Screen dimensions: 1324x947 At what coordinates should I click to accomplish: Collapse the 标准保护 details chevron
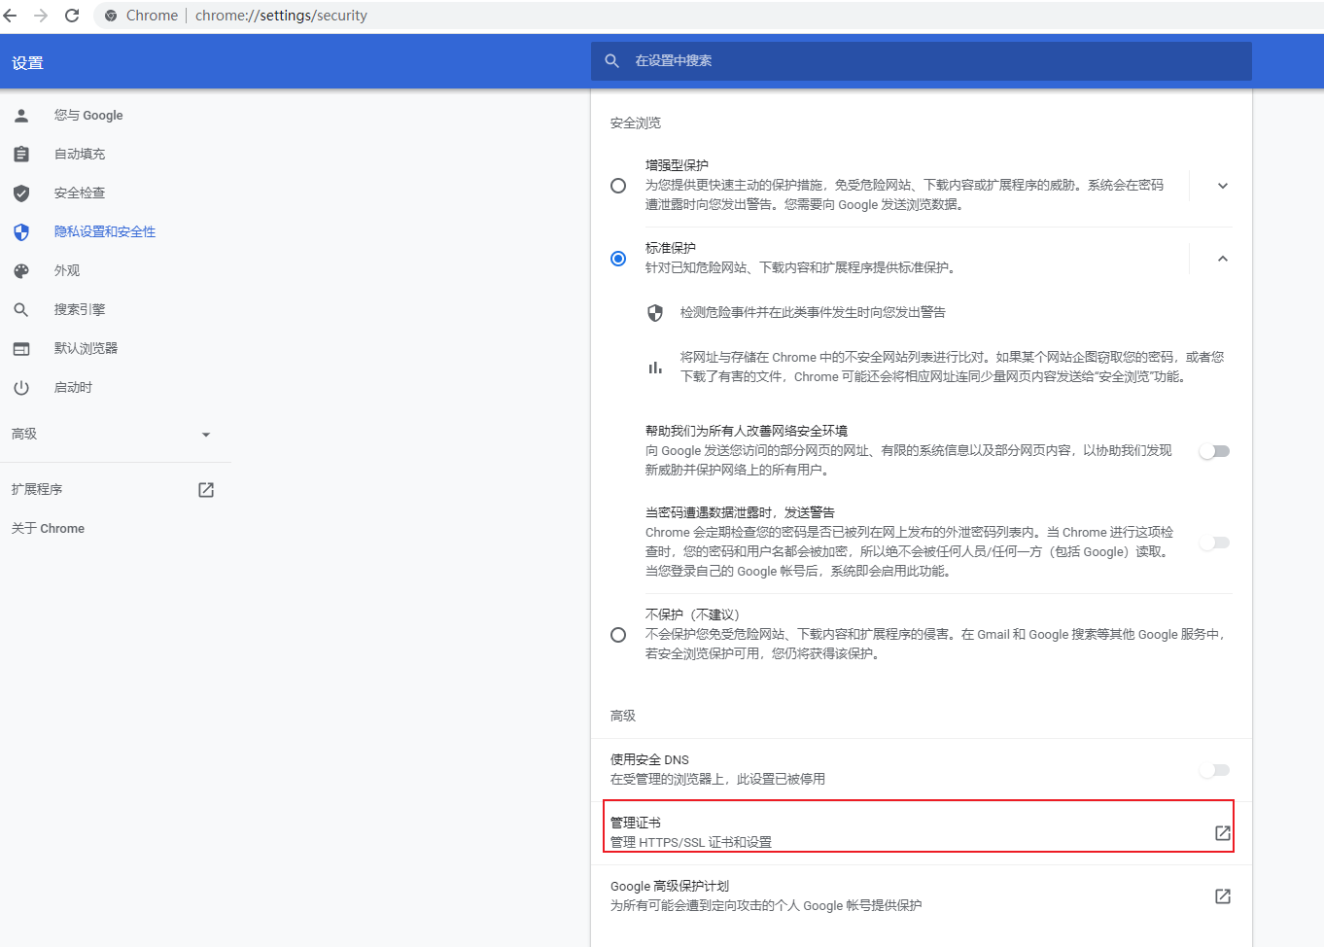click(x=1223, y=259)
